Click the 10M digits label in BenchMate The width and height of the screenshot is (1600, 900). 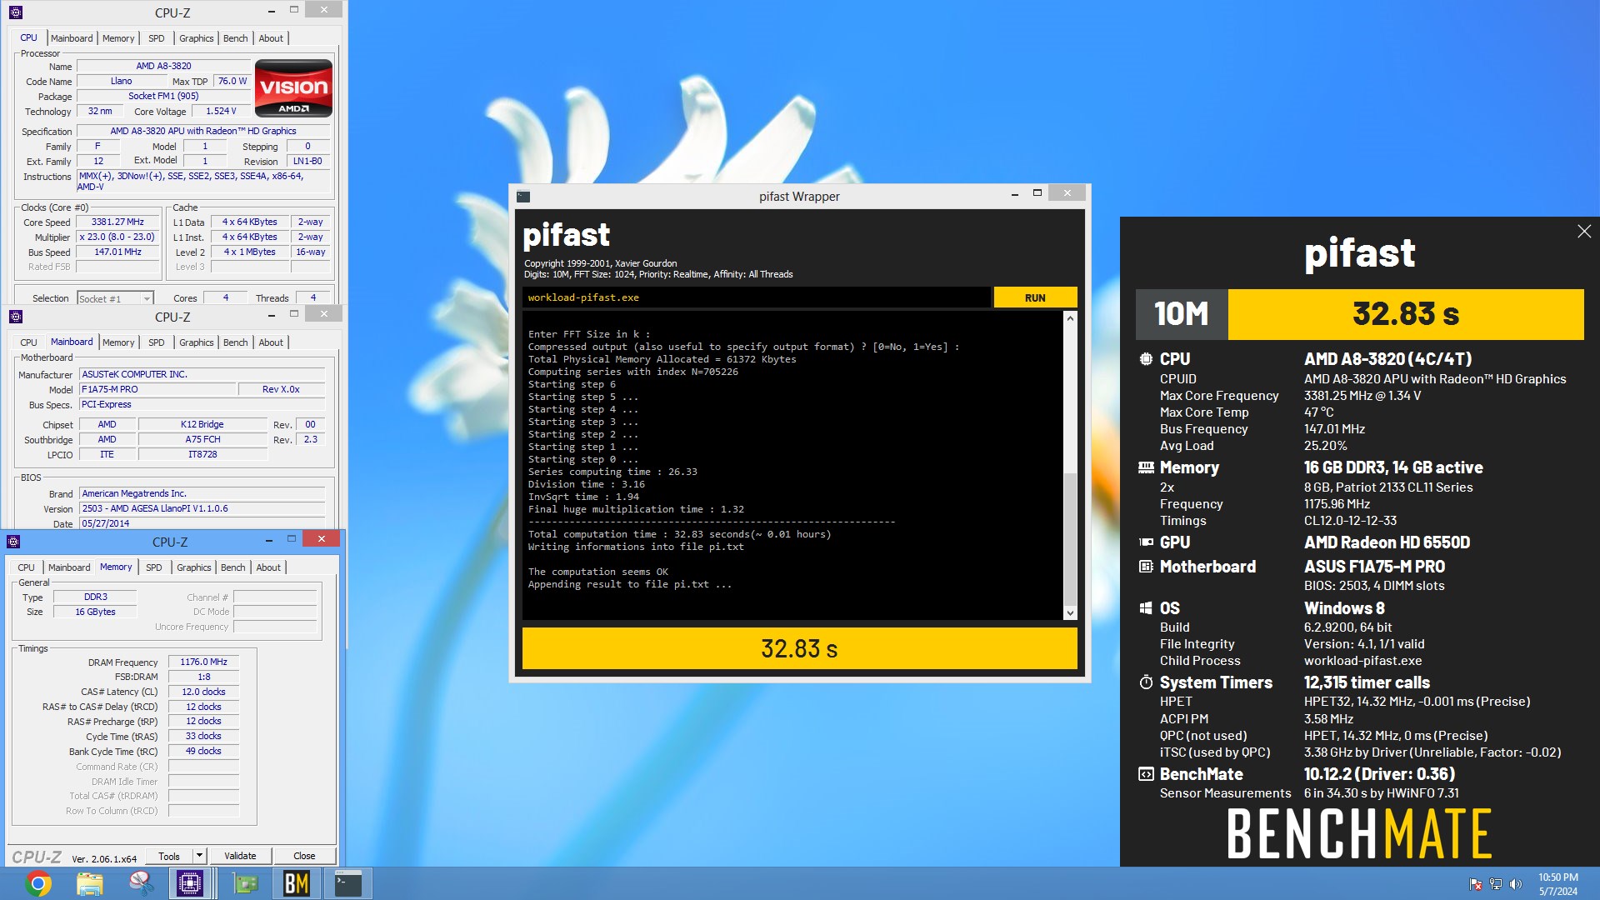1182,314
